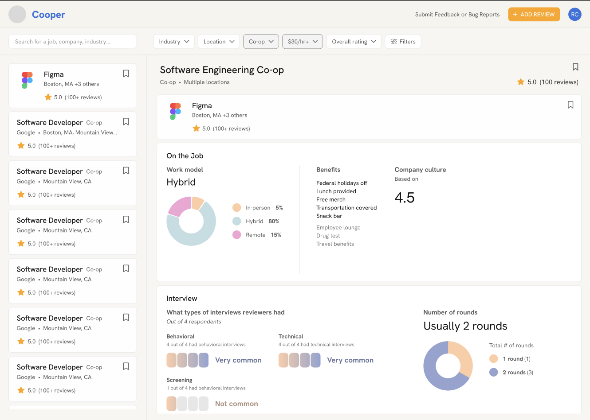Image resolution: width=590 pixels, height=420 pixels.
Task: Click the Cooper logo circle
Action: point(17,15)
